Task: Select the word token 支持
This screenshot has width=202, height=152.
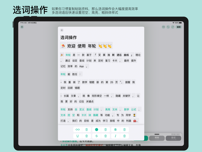Action: coord(70,109)
